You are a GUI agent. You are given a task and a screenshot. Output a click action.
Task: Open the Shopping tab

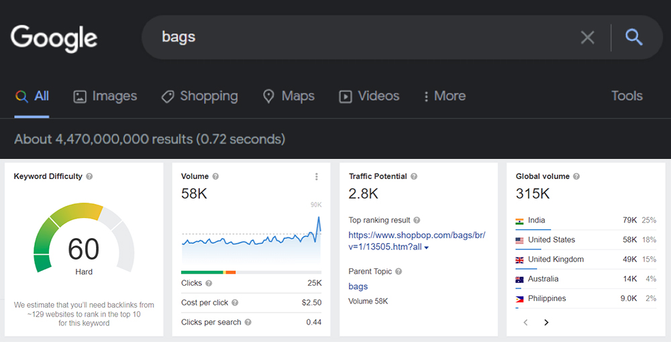199,96
